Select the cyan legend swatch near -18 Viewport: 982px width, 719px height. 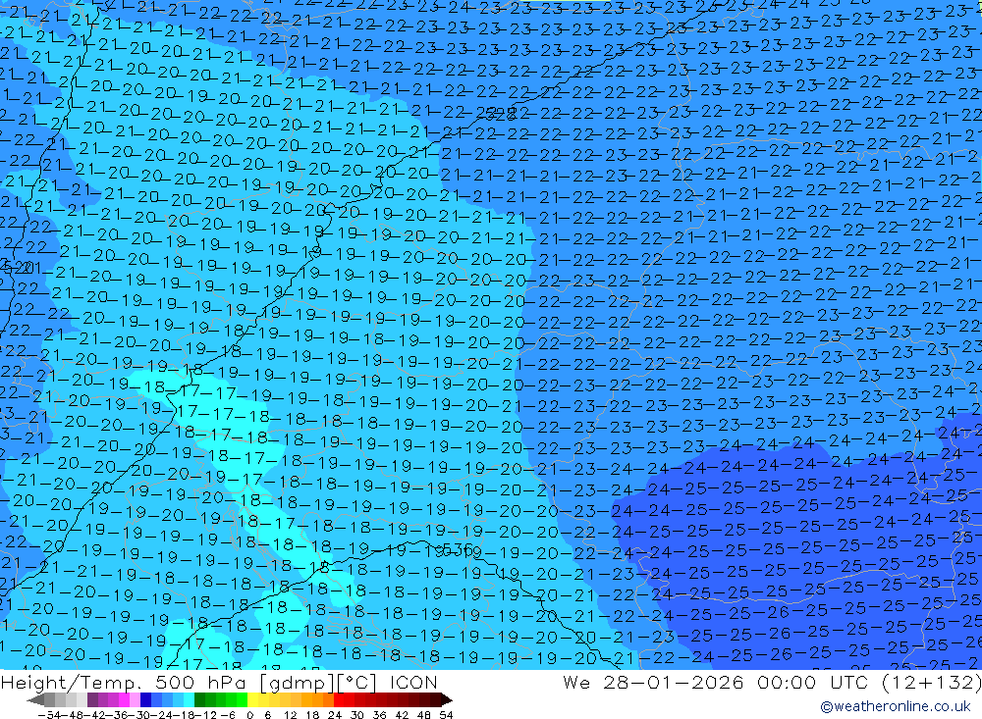click(x=190, y=700)
